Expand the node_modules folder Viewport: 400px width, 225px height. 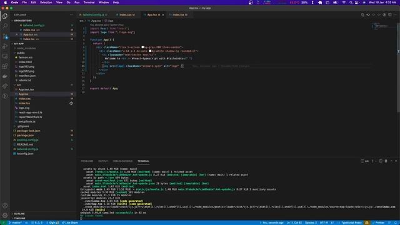coord(26,48)
